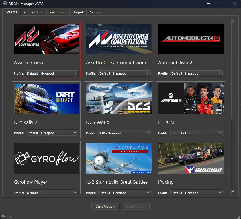Select the Assetto Corsa game thumbnail
The height and width of the screenshot is (219, 241).
pyautogui.click(x=46, y=39)
